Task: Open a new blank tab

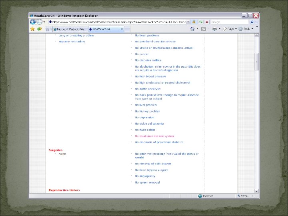Action: 127,29
